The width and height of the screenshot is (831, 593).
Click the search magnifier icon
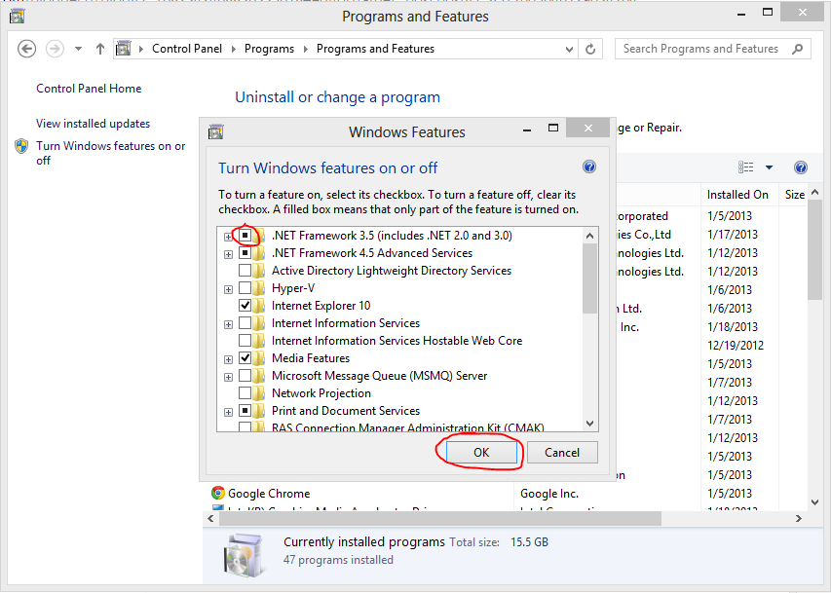[797, 49]
